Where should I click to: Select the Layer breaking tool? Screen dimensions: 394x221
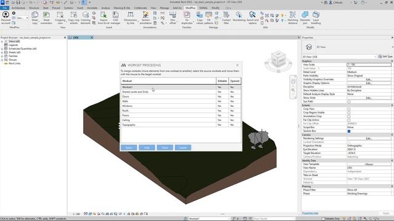click(316, 18)
